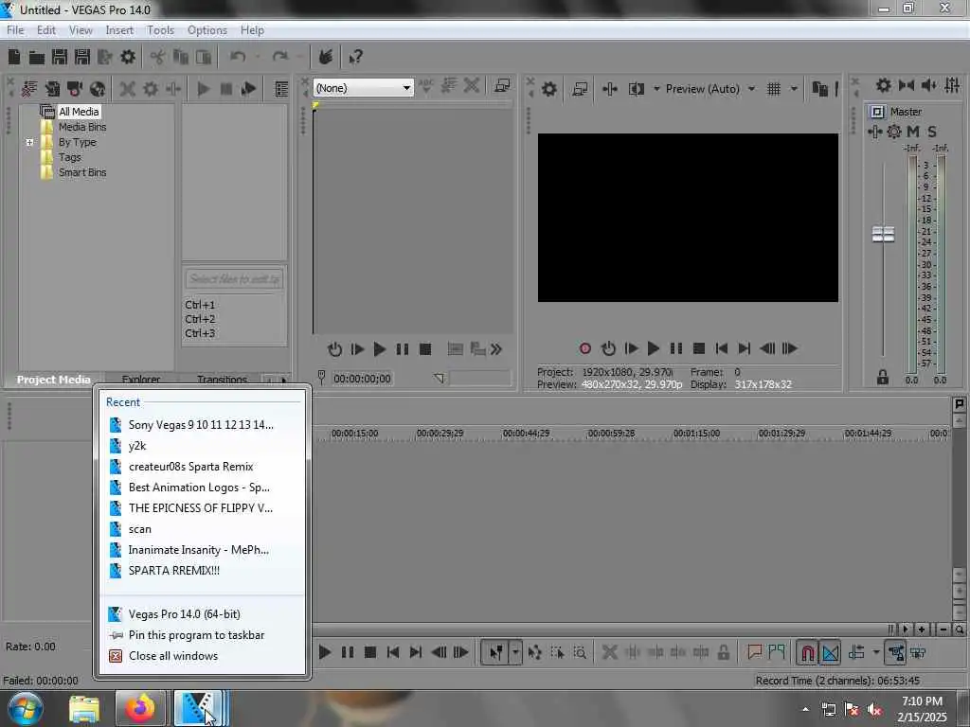Open the Auto Ripple mode dropdown arrow

876,652
